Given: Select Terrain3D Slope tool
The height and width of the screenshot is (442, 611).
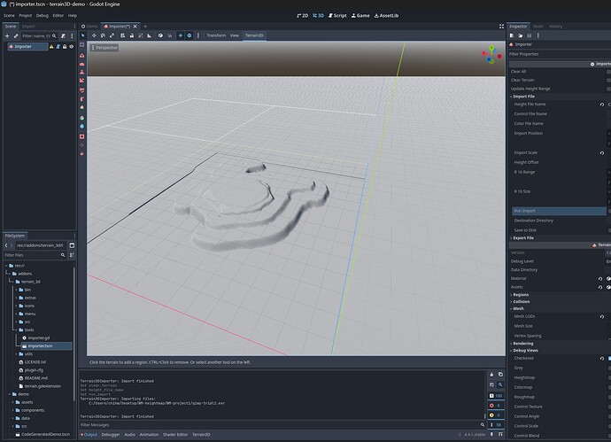Looking at the screenshot, I should click(x=81, y=81).
